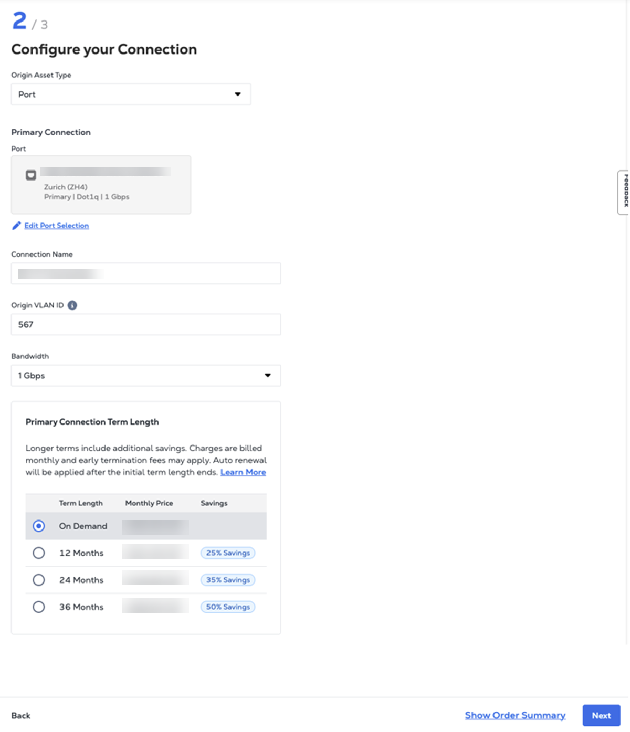Click the port icon in Zurich card
630x732 pixels.
[31, 175]
